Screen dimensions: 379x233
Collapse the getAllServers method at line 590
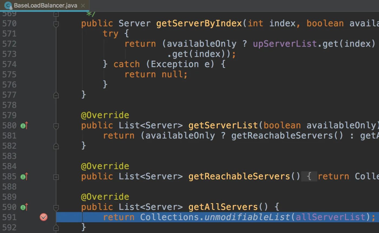pos(56,208)
